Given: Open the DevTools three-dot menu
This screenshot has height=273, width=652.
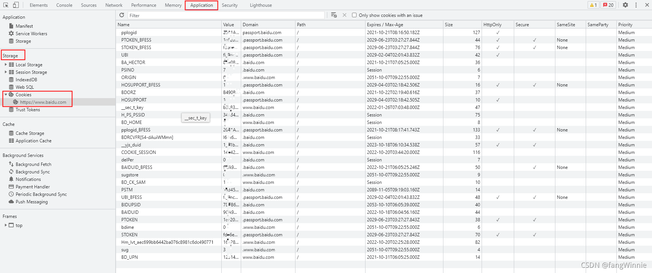Looking at the screenshot, I should [636, 5].
